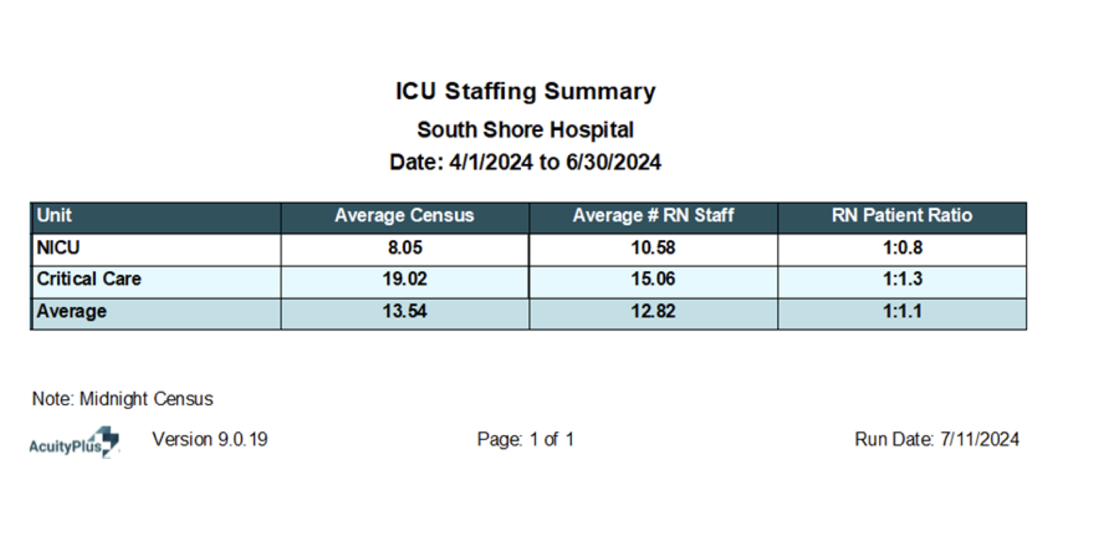Click the ICU Staffing Summary title
This screenshot has width=1115, height=535.
(525, 91)
